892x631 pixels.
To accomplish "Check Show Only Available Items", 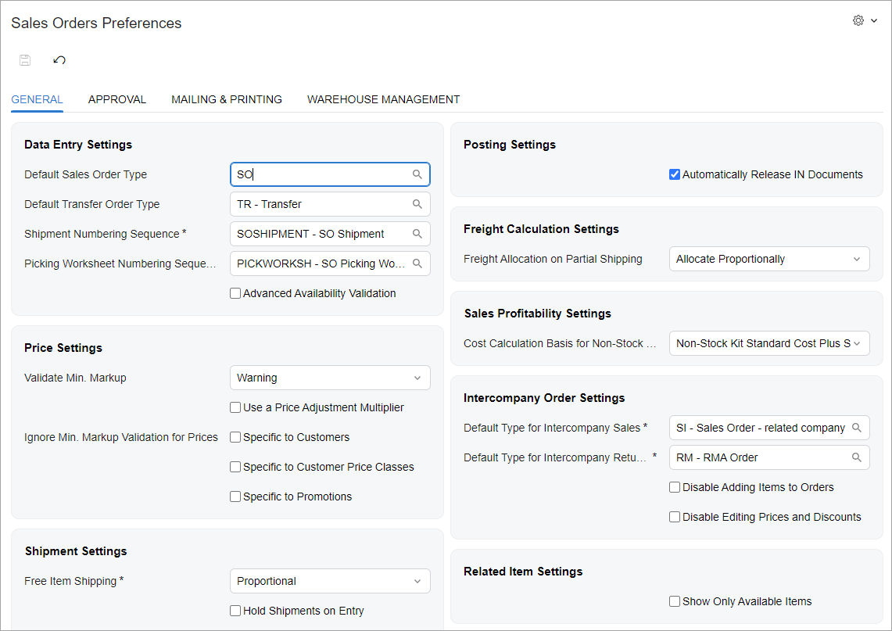I will [675, 601].
